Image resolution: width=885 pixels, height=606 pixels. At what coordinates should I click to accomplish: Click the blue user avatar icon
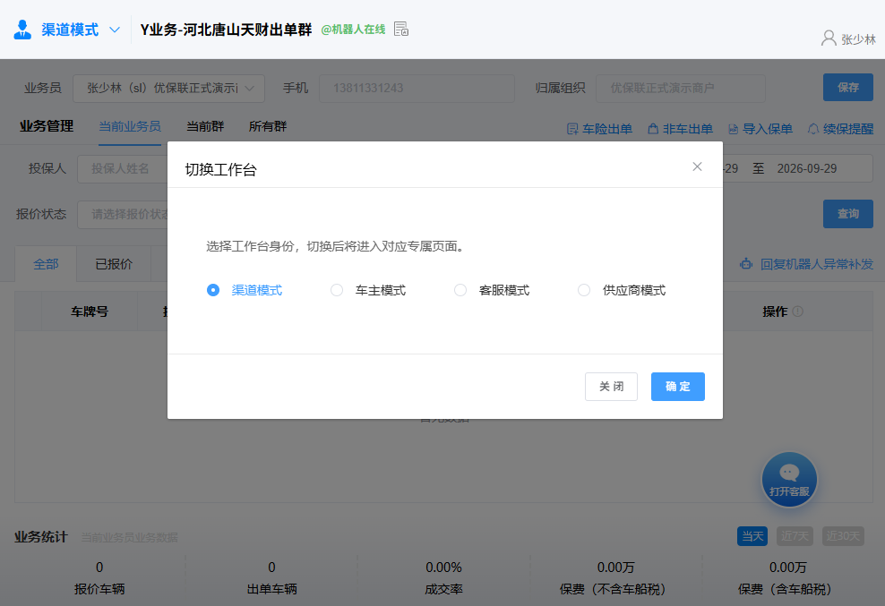pyautogui.click(x=22, y=30)
